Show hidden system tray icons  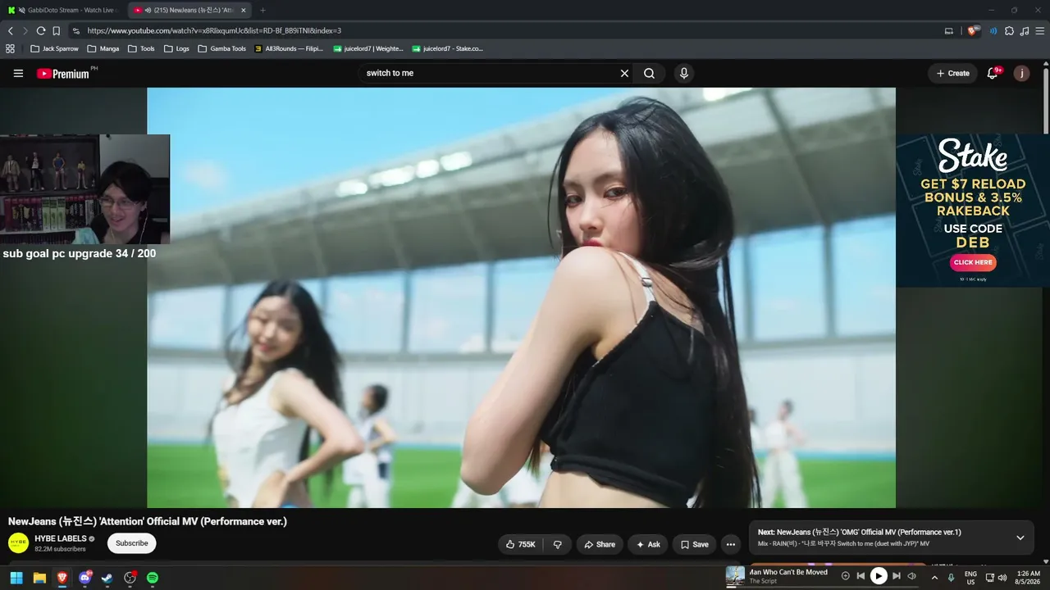pyautogui.click(x=934, y=578)
